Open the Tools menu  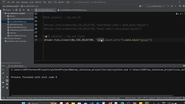click(50, 2)
